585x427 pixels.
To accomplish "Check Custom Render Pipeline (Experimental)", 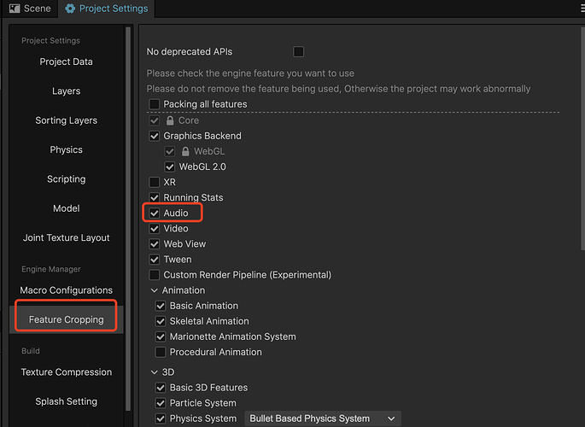I will tap(155, 275).
